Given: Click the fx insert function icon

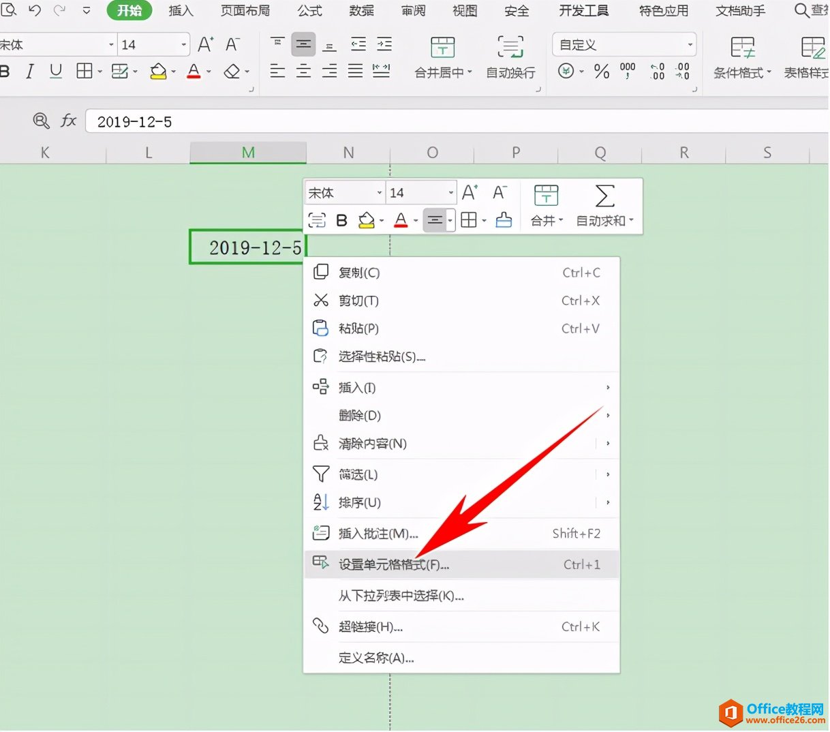Looking at the screenshot, I should click(x=68, y=121).
